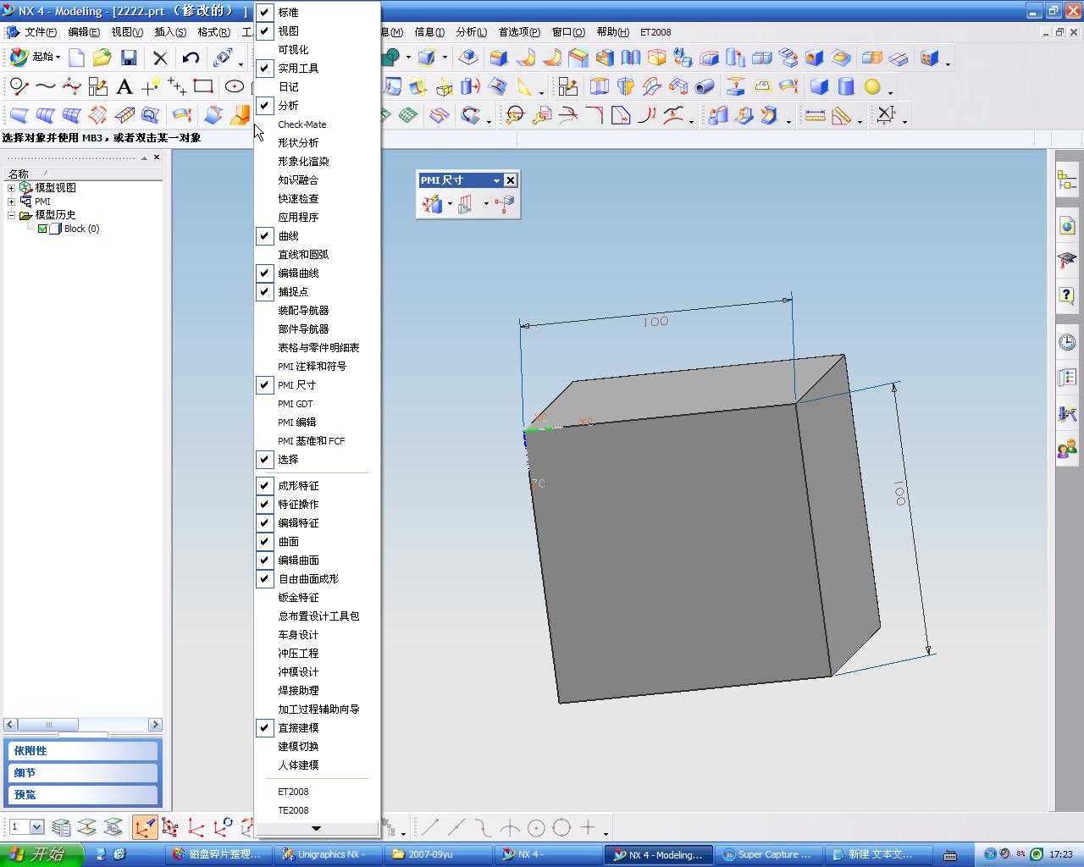Click the Tube feature icon
Viewport: 1084px width, 867px height.
coord(705,86)
